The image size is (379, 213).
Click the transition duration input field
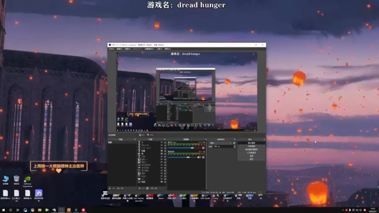click(x=223, y=147)
